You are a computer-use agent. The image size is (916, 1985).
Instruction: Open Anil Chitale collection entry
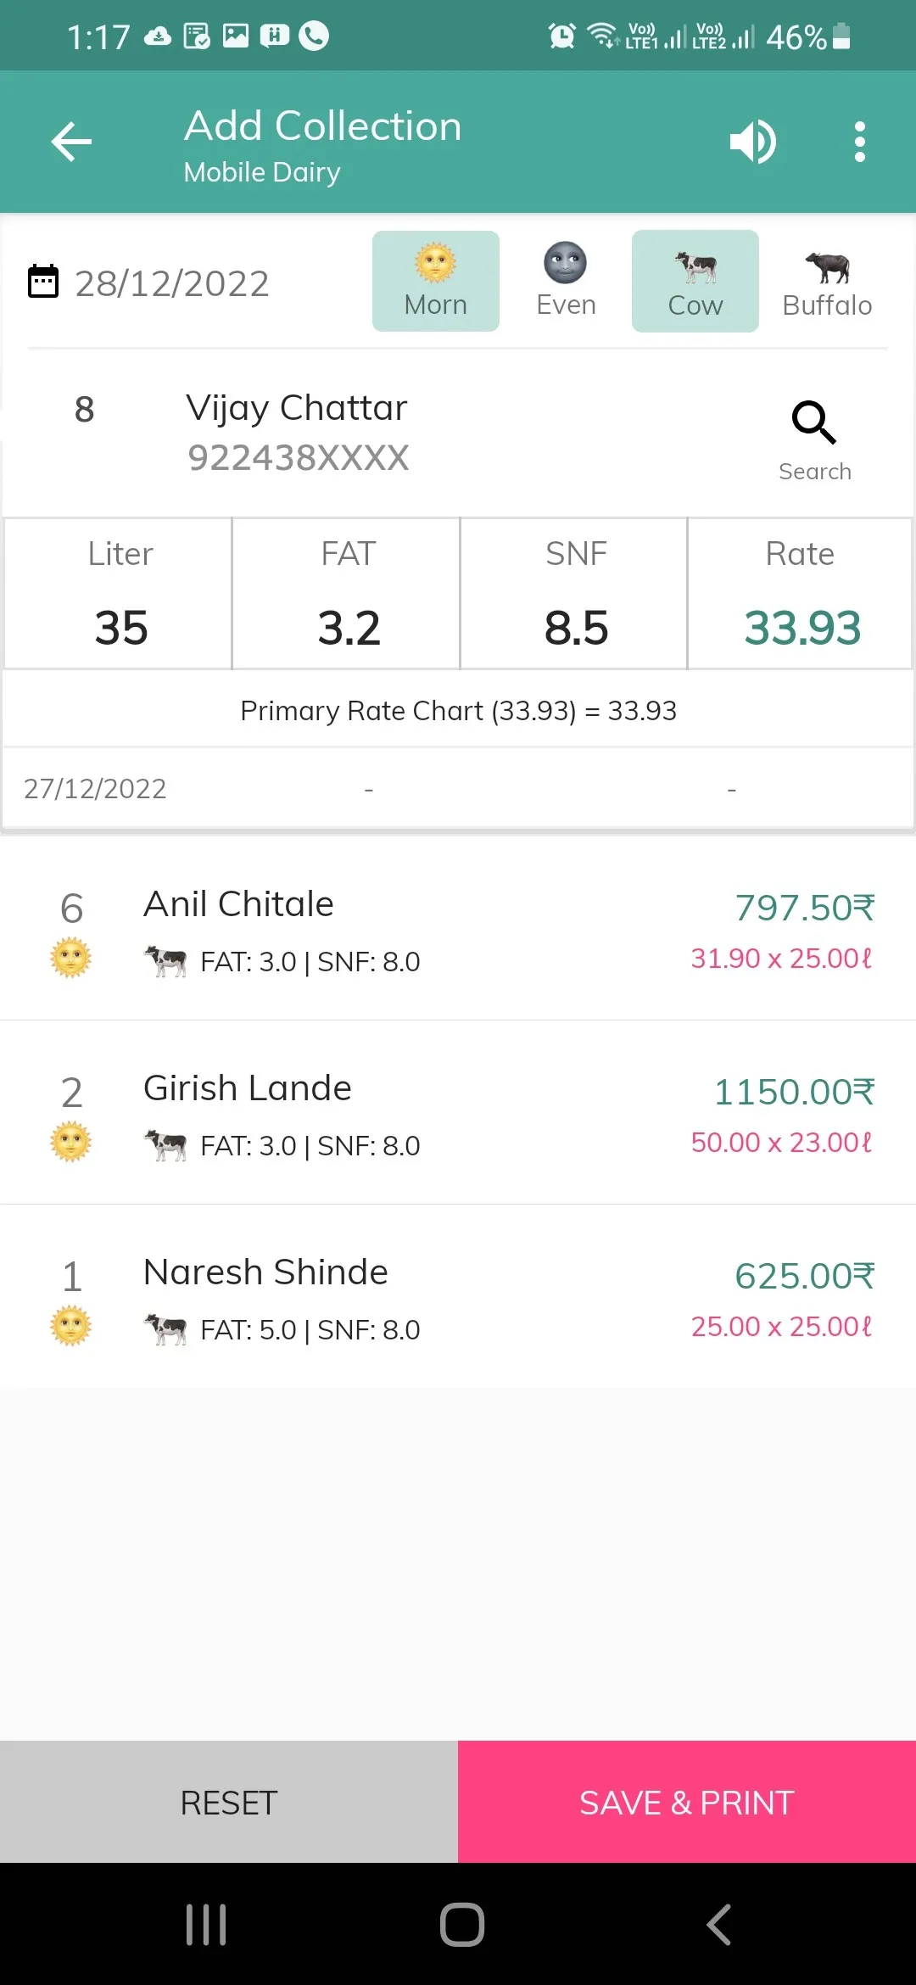click(x=458, y=930)
